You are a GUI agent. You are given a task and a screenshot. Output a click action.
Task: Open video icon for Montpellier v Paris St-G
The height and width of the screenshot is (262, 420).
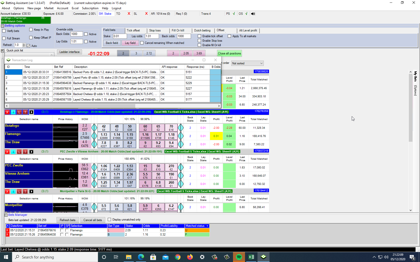[x=31, y=191]
